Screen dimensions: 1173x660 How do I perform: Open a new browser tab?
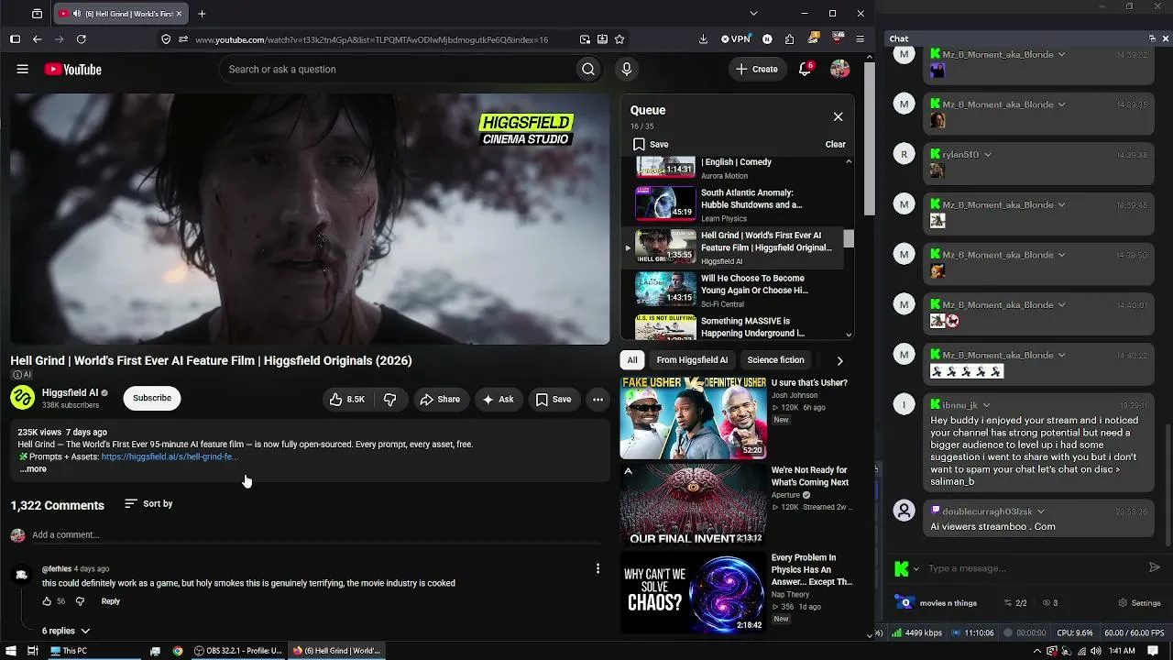point(202,14)
